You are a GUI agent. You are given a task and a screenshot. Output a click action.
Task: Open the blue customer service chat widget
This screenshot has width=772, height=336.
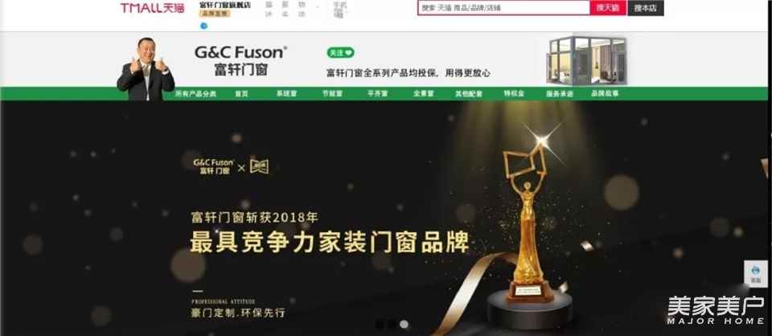coord(755,273)
